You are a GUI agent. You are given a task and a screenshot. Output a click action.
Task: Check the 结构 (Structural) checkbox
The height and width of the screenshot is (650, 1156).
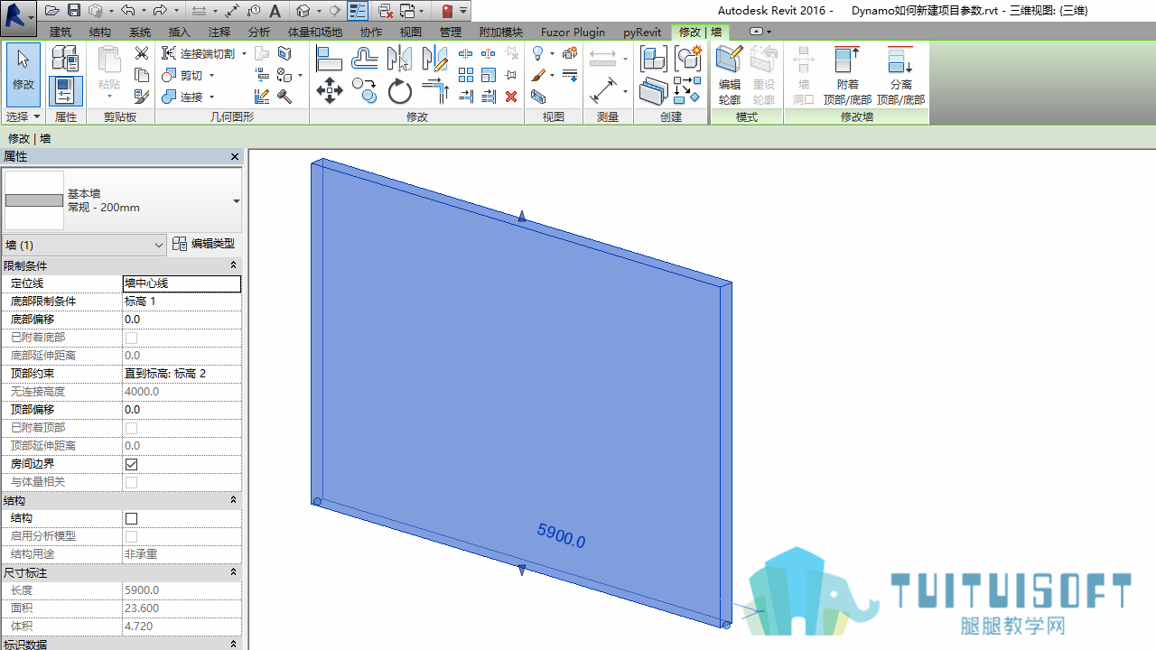pos(132,518)
